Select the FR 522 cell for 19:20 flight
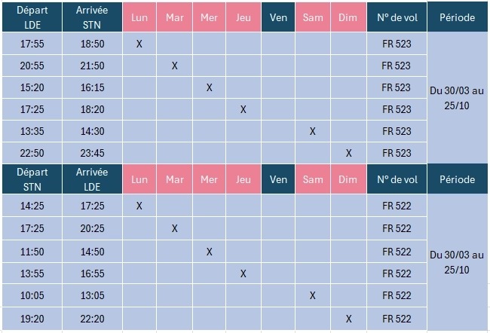 tap(397, 319)
